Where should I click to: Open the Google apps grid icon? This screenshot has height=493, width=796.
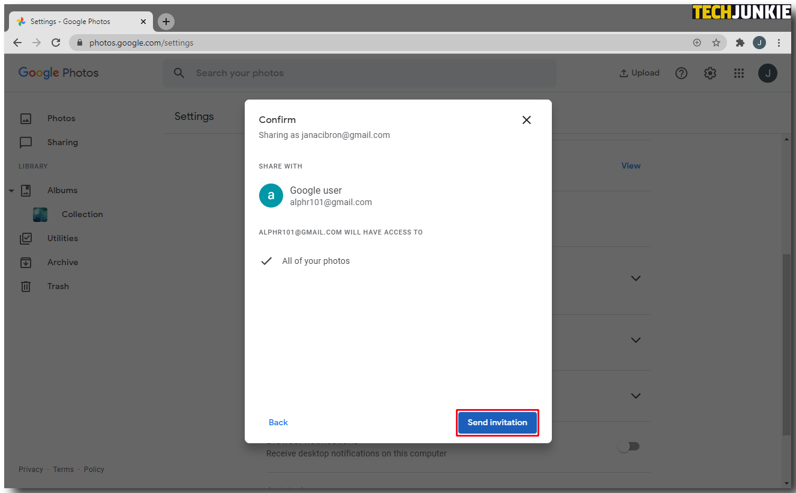739,73
